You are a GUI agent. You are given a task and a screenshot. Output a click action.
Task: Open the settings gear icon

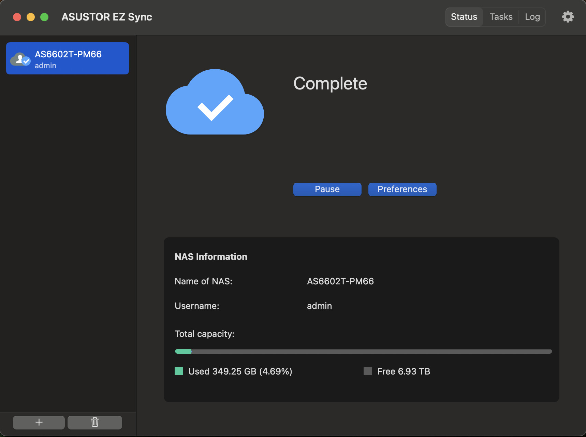[x=568, y=17]
